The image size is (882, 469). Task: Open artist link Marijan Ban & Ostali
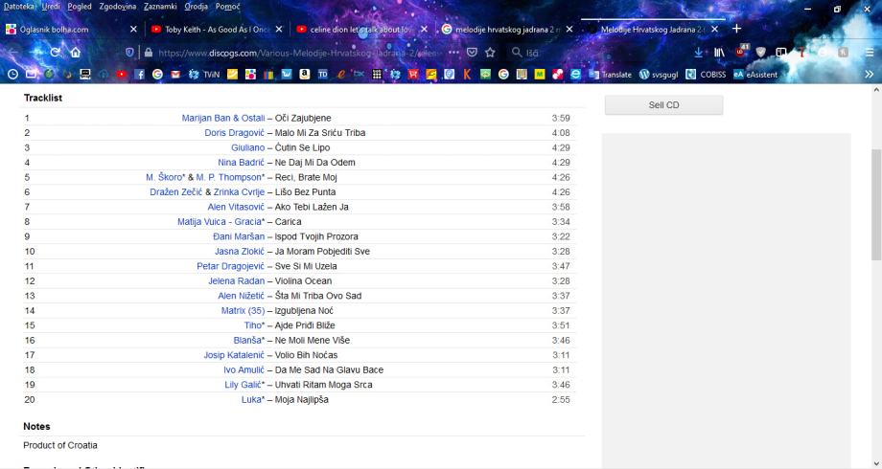tap(222, 118)
